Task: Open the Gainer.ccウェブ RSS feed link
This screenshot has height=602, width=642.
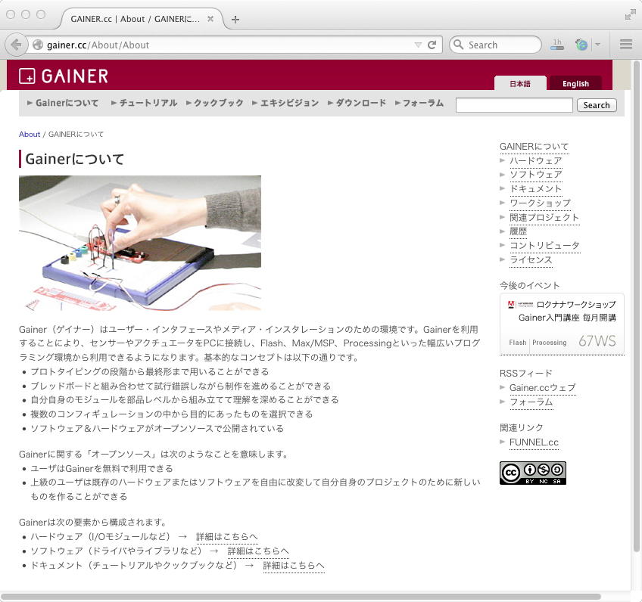Action: (543, 387)
